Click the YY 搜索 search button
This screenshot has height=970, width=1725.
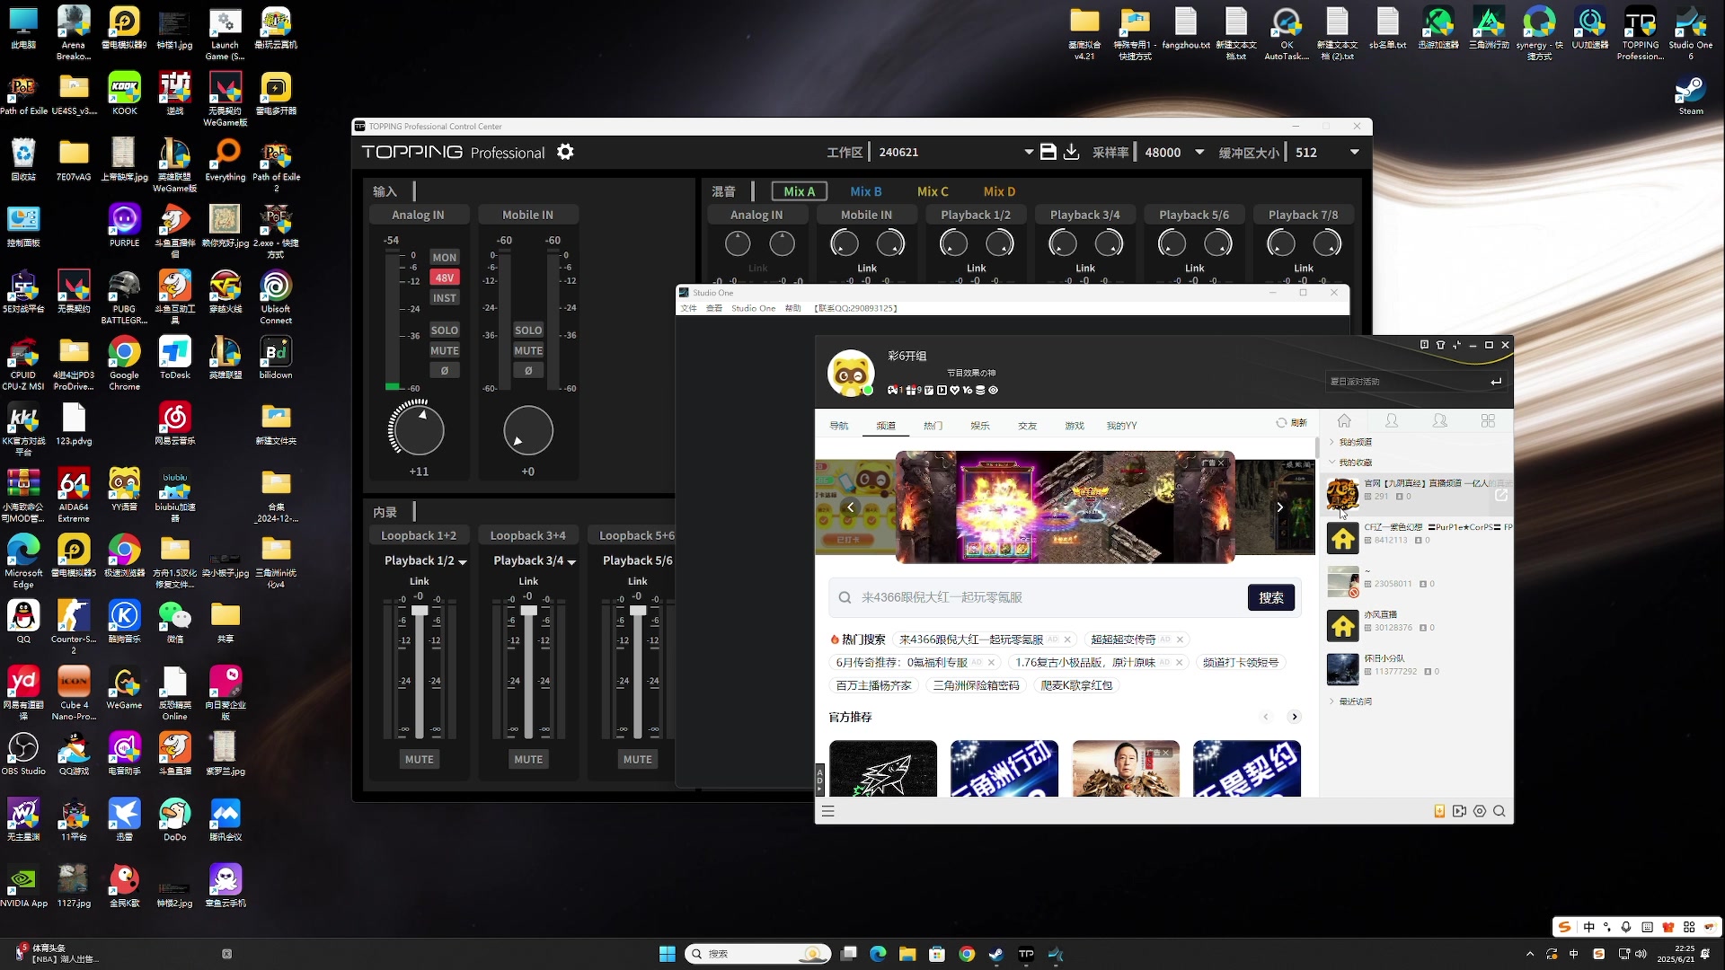[1271, 597]
